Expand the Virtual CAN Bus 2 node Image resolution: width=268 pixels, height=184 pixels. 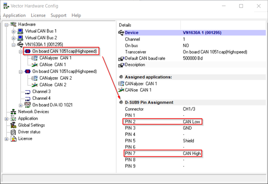coord(13,38)
